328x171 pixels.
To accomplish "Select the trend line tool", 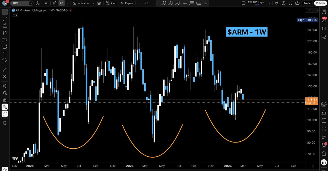I will point(5,19).
